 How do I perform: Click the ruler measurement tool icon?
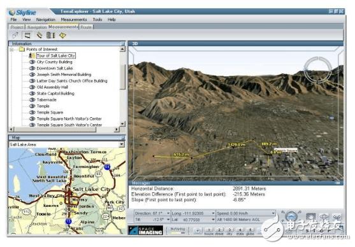(x=39, y=35)
